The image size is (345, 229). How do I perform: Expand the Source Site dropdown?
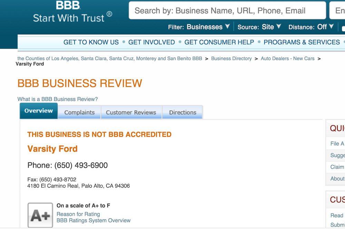[x=259, y=27]
